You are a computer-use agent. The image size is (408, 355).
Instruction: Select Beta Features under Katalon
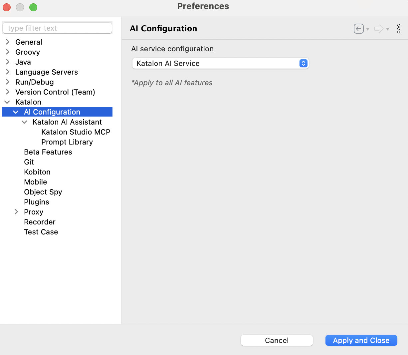point(48,152)
